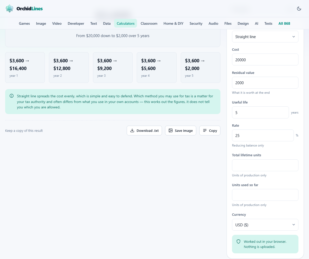Viewport: 309px width, 259px height.
Task: Click the Copy button
Action: [x=210, y=131]
